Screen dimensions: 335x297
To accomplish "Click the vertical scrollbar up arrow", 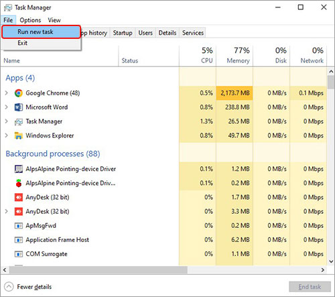I will click(331, 72).
